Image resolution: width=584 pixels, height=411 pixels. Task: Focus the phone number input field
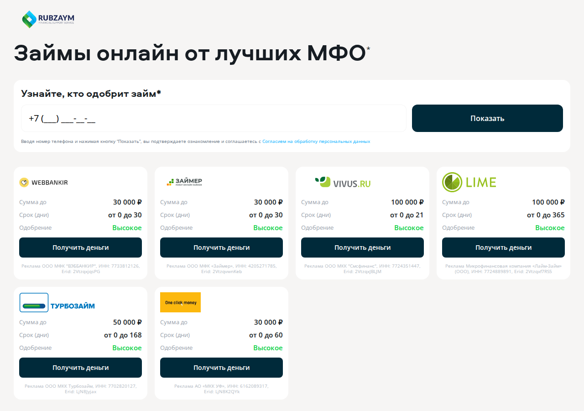click(214, 118)
